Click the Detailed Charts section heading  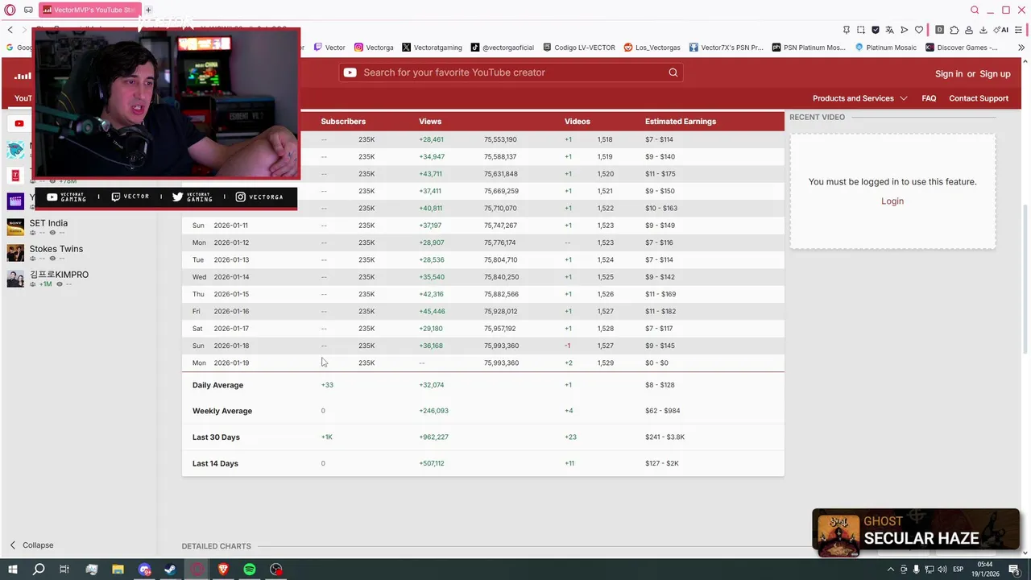click(216, 546)
